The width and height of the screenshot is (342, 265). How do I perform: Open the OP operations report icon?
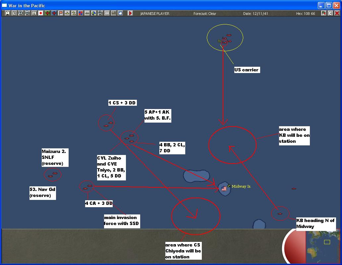point(107,13)
